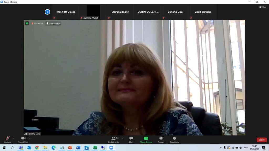The image size is (269, 151).
Task: Start recording with the Record icon
Action: 161,139
